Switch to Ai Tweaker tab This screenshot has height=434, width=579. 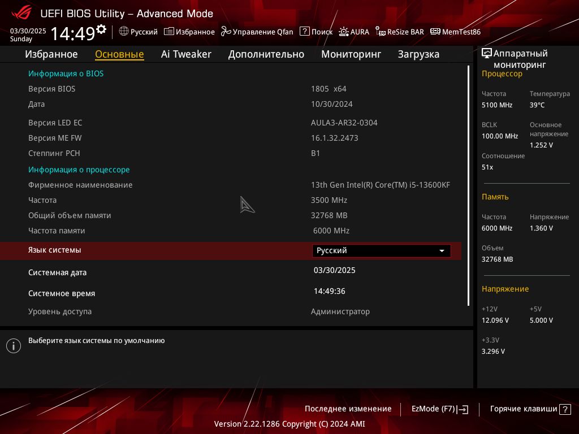point(186,54)
